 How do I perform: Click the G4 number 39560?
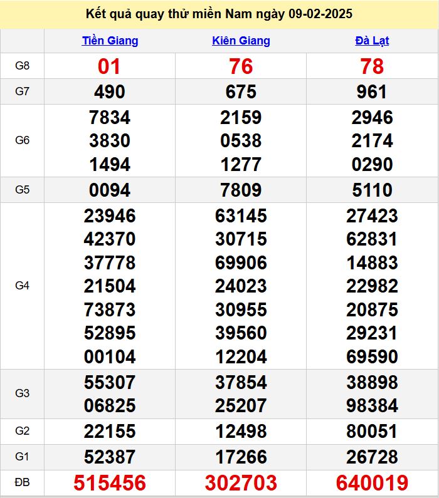[241, 333]
